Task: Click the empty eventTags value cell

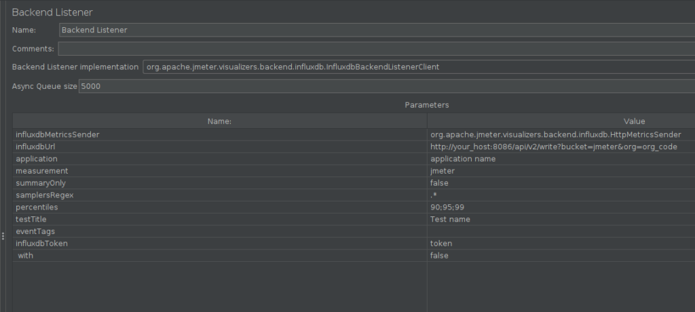Action: (561, 231)
